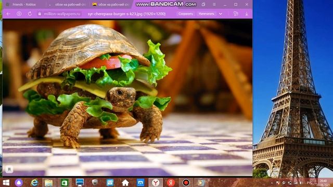The height and width of the screenshot is (187, 333).
Task: Open the downloads arrow icon
Action: (x=247, y=14)
